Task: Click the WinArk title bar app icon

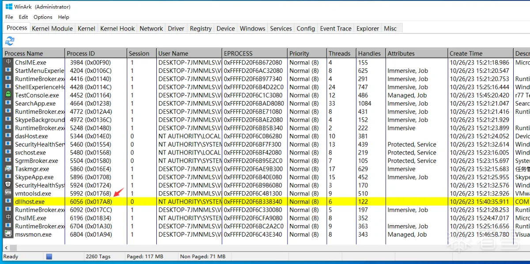Action: [8, 7]
